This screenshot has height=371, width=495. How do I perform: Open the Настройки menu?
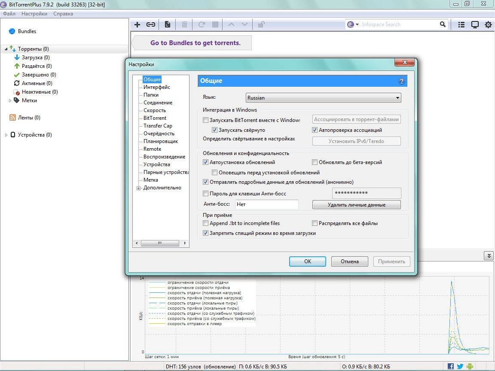[34, 14]
